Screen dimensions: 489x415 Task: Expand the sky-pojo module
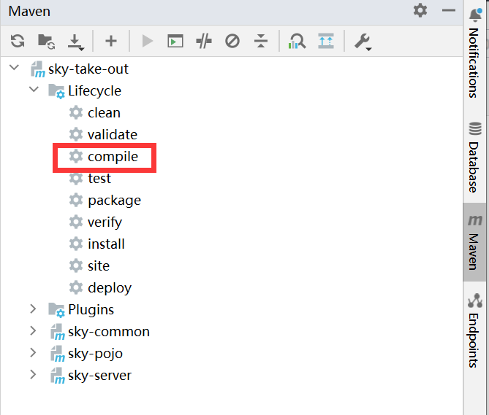tap(33, 352)
